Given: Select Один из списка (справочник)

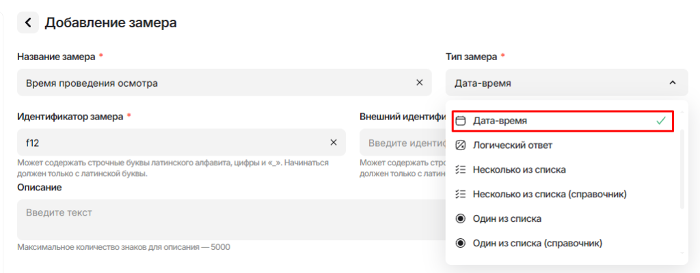Looking at the screenshot, I should (x=563, y=244).
